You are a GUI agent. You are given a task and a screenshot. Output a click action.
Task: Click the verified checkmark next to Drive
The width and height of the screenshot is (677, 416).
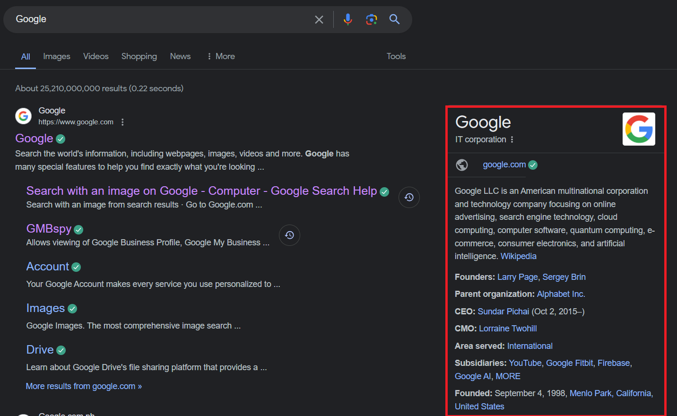(x=61, y=350)
